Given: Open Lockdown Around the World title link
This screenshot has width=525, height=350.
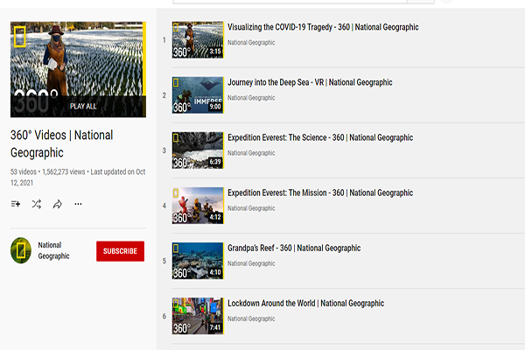Looking at the screenshot, I should (x=305, y=303).
